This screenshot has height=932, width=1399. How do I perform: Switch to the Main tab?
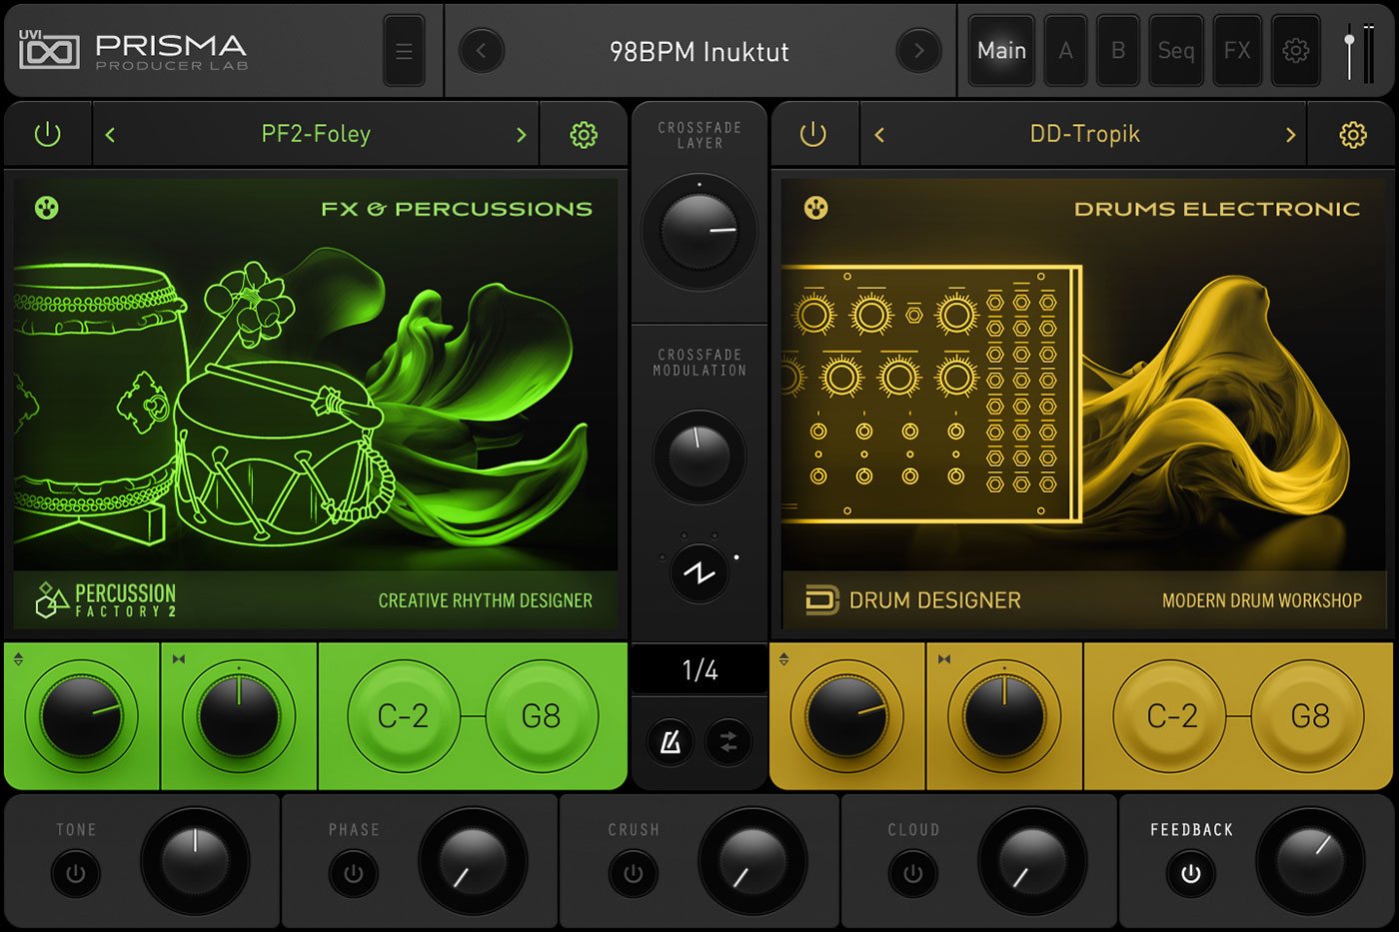click(x=1002, y=51)
